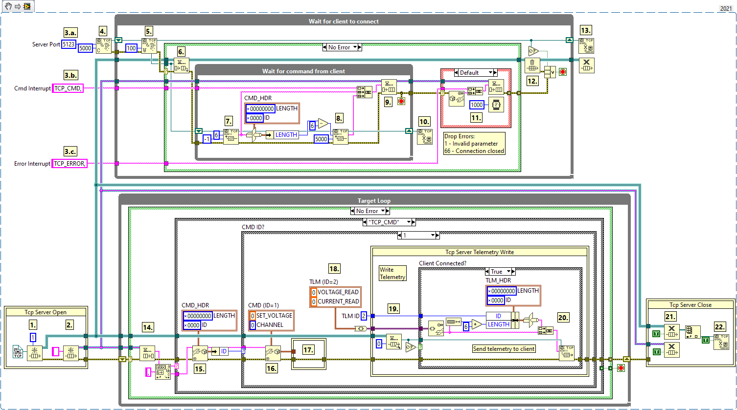
Task: Click the 'Tcp Server Close' header
Action: [690, 304]
